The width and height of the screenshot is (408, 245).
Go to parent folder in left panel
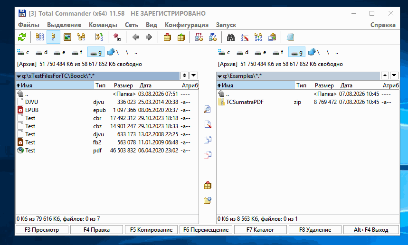click(107, 94)
